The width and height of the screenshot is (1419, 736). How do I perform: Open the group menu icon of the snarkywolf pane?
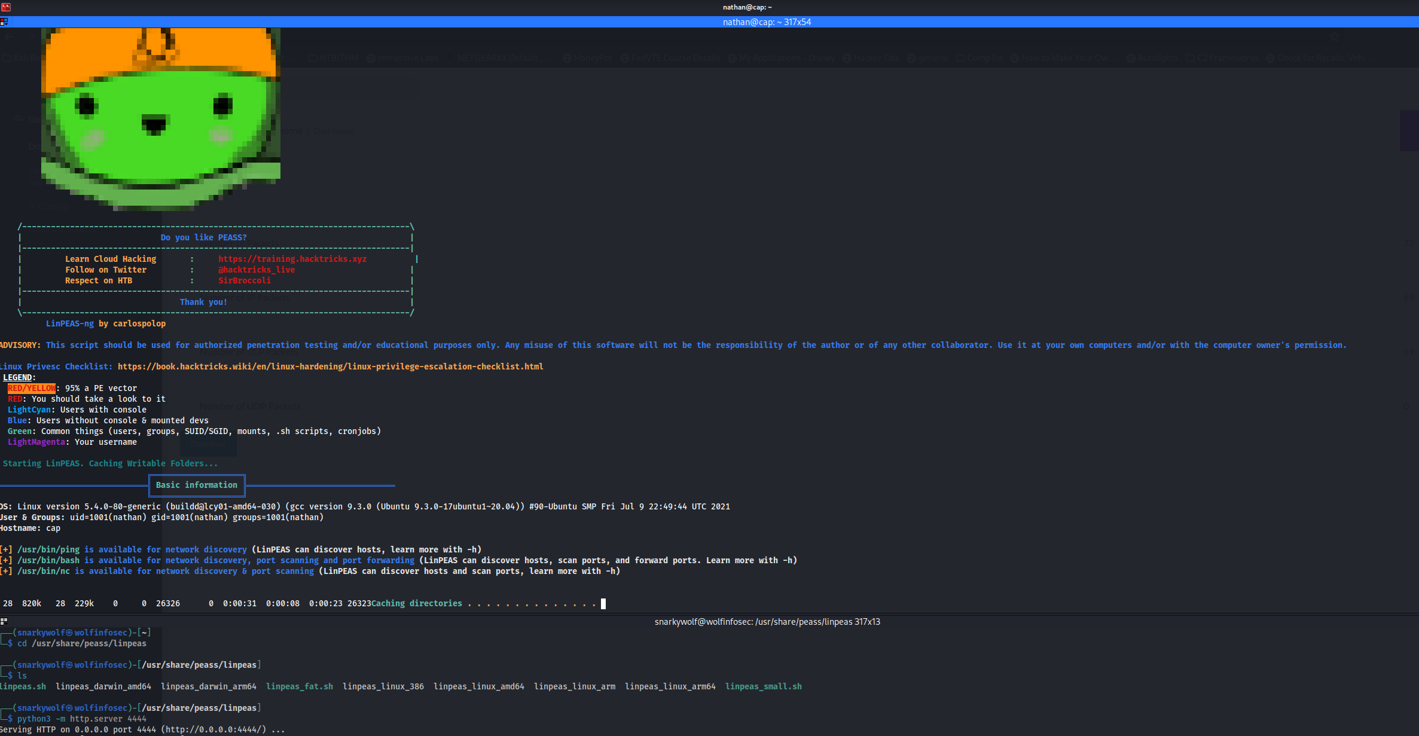4,621
